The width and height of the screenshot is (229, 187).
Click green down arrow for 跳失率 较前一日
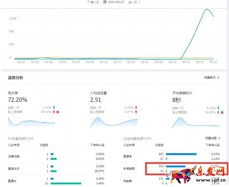(x=54, y=108)
